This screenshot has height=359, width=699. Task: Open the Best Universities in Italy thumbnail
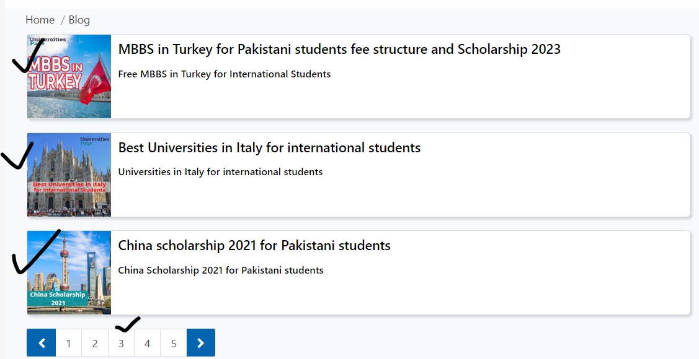[x=69, y=175]
